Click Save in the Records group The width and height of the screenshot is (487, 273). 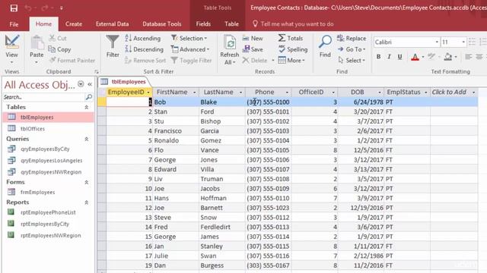(253, 49)
